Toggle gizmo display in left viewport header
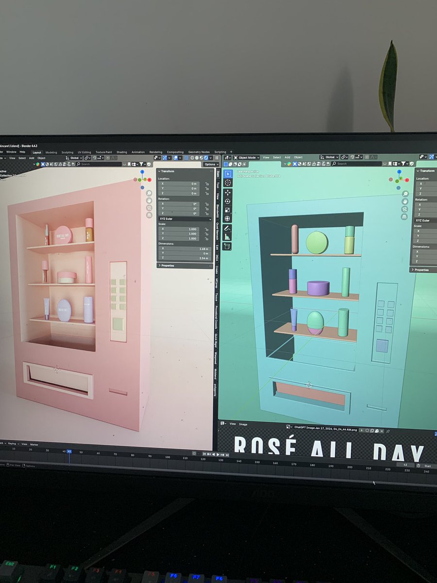Image resolution: width=437 pixels, height=583 pixels. 165,158
